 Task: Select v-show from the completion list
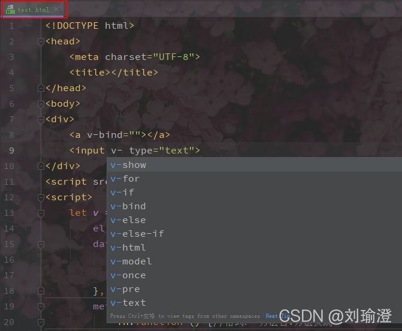[255, 165]
